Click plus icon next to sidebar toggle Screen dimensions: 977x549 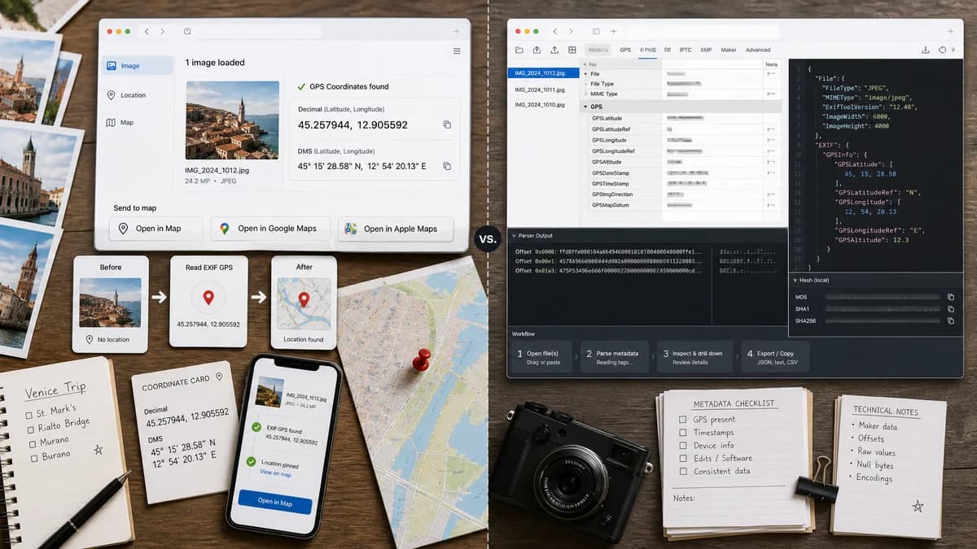click(x=615, y=31)
